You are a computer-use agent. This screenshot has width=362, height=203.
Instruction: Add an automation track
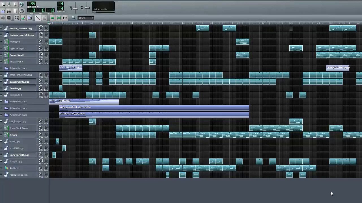30,18
